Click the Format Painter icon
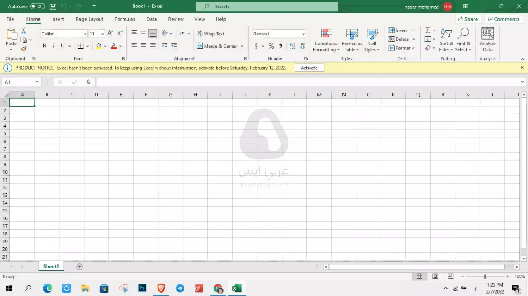The image size is (528, 296). click(24, 49)
